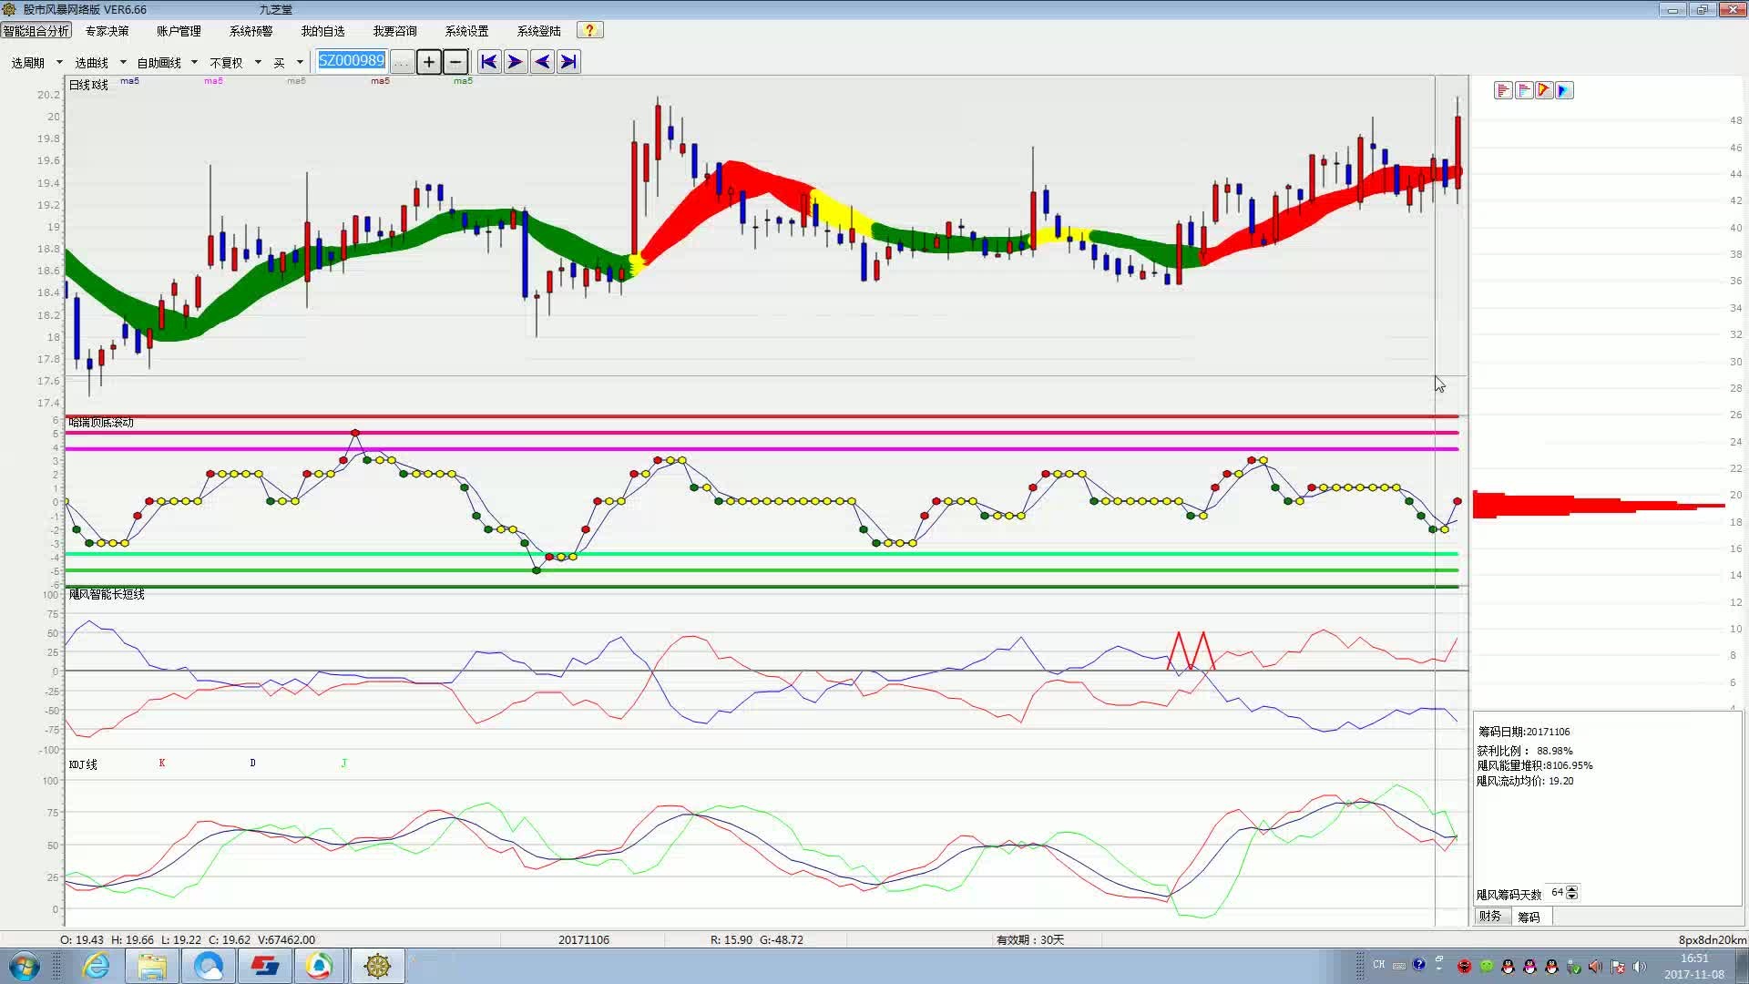Select the blue flame chip icon
This screenshot has width=1749, height=984.
(x=1564, y=90)
